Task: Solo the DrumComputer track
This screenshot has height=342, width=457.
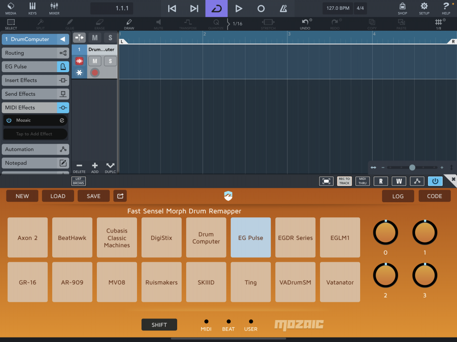Action: (x=110, y=61)
